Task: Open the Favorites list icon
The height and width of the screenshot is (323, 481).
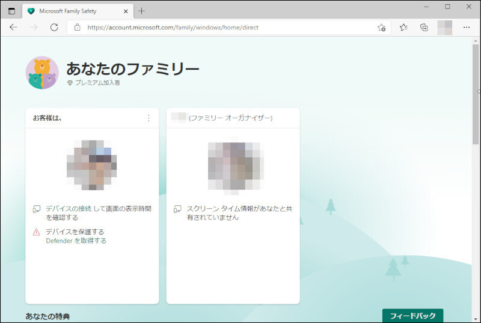Action: click(x=403, y=28)
